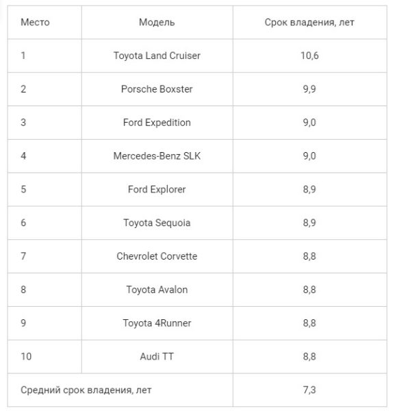Viewport: 397px width, 411px height.
Task: Click the Porsche Boxster model cell
Action: tap(157, 89)
